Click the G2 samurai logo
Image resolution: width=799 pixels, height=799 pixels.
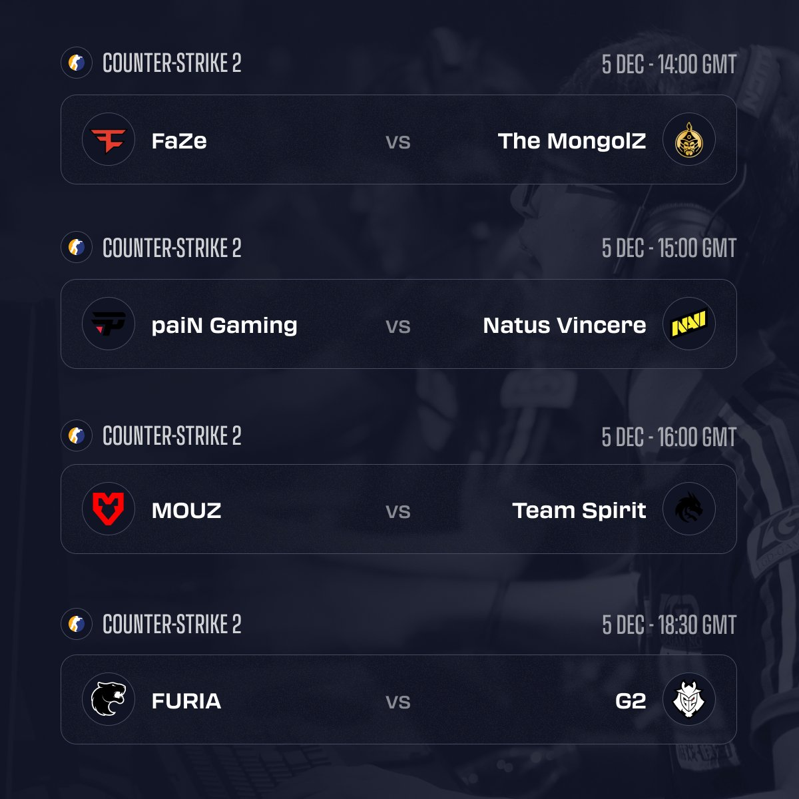tap(689, 700)
